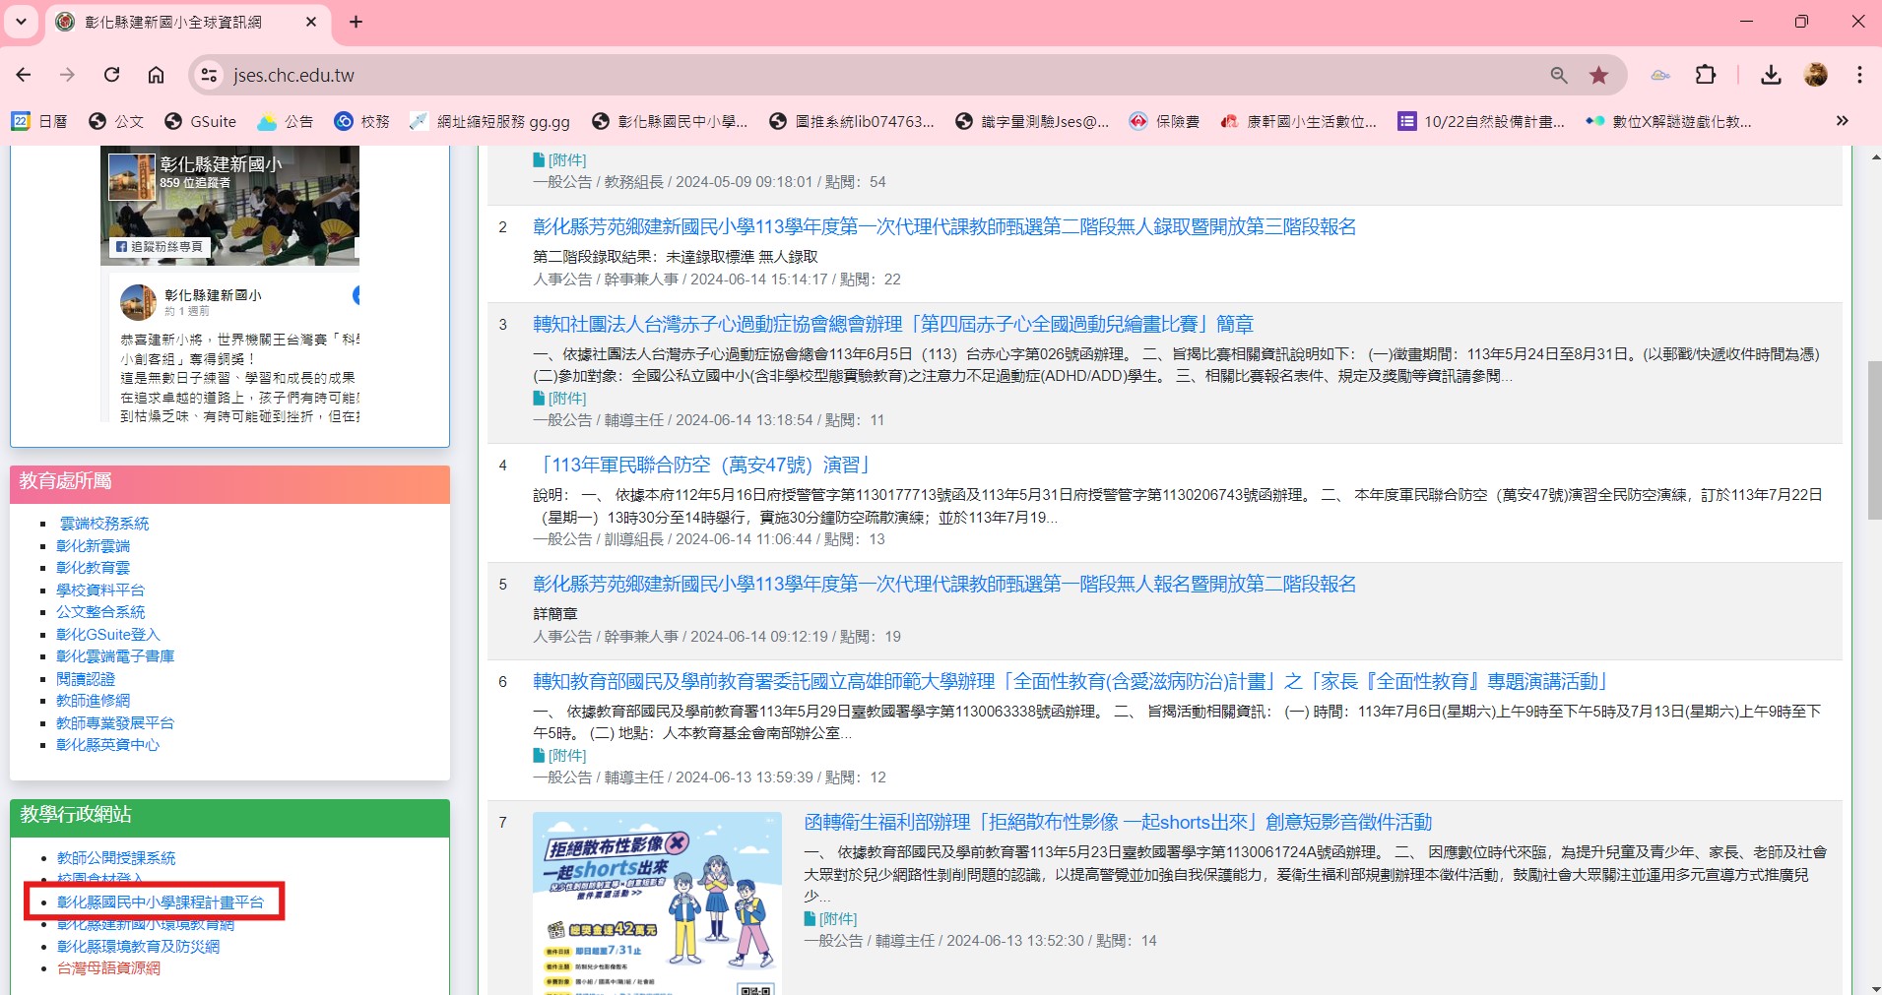Image resolution: width=1882 pixels, height=995 pixels.
Task: Open the GSuite bookmark
Action: 200,121
